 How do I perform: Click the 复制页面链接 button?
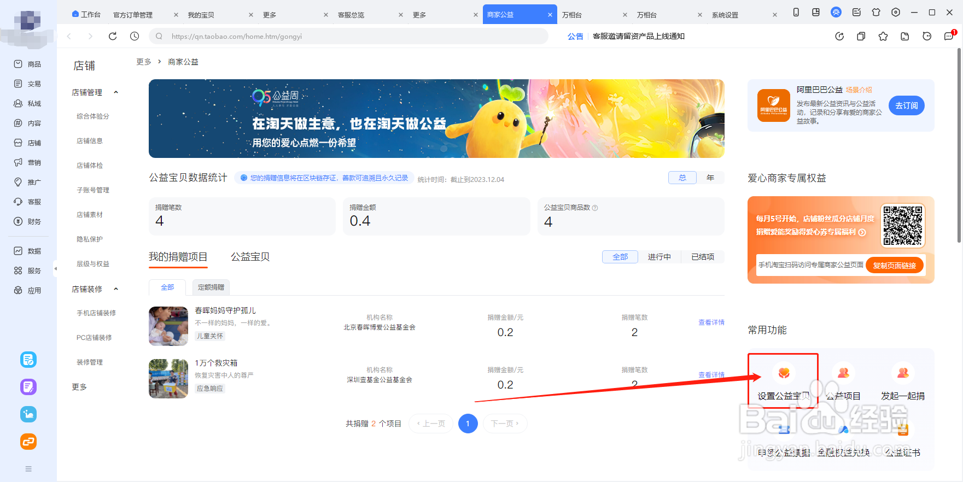click(x=895, y=265)
